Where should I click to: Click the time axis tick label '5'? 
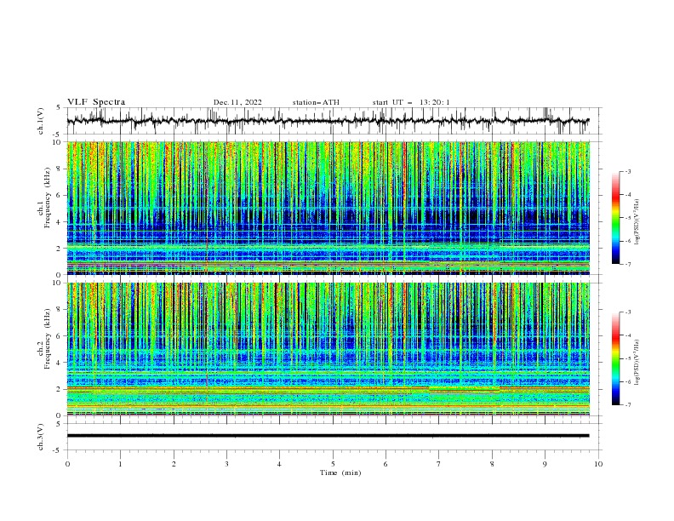(x=333, y=464)
